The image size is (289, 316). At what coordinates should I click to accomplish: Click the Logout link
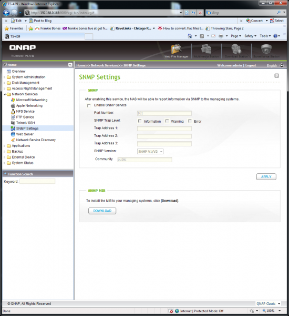click(251, 65)
